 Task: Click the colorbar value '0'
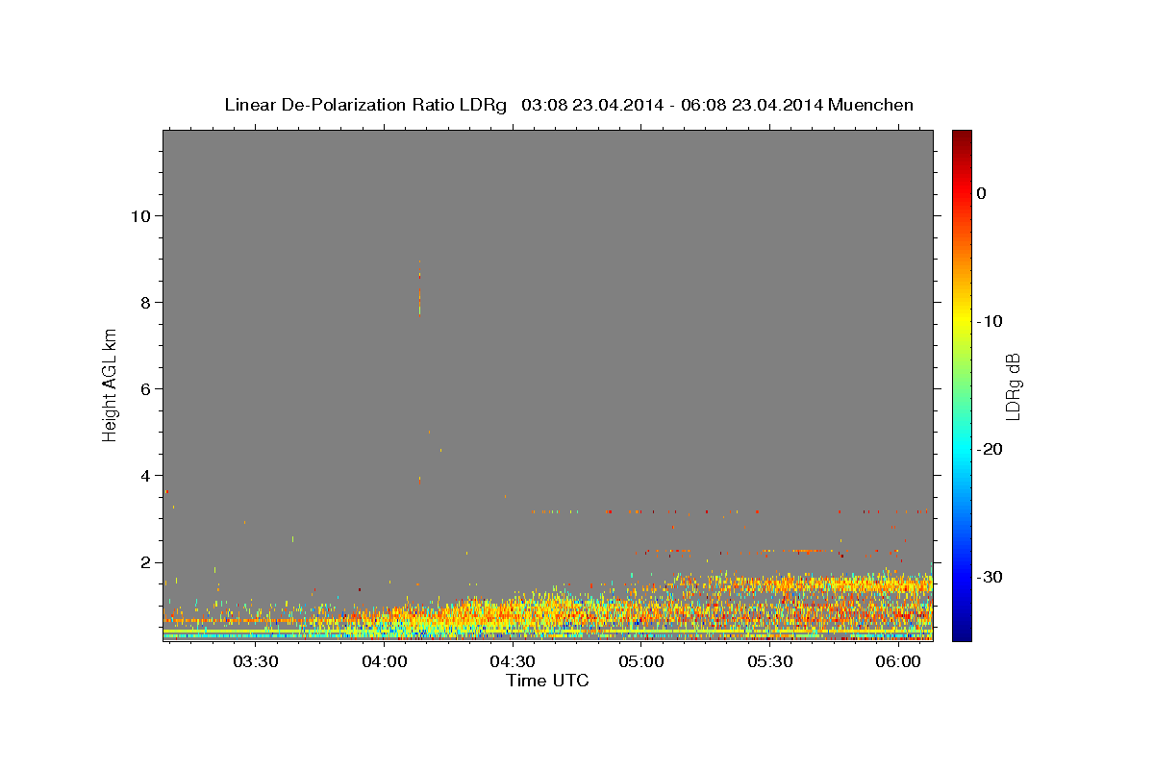coord(982,193)
